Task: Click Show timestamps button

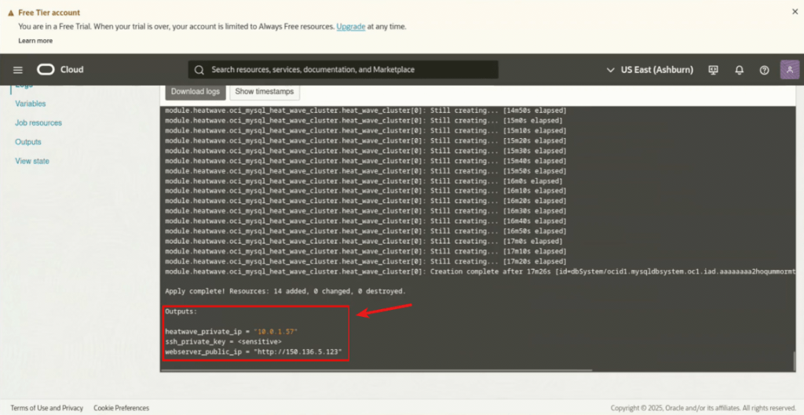Action: click(x=265, y=92)
